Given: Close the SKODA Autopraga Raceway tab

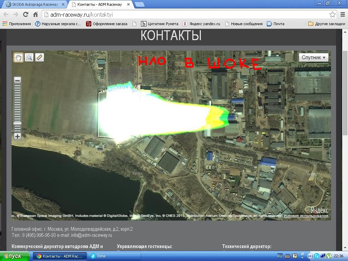Looking at the screenshot, I should coord(63,4).
